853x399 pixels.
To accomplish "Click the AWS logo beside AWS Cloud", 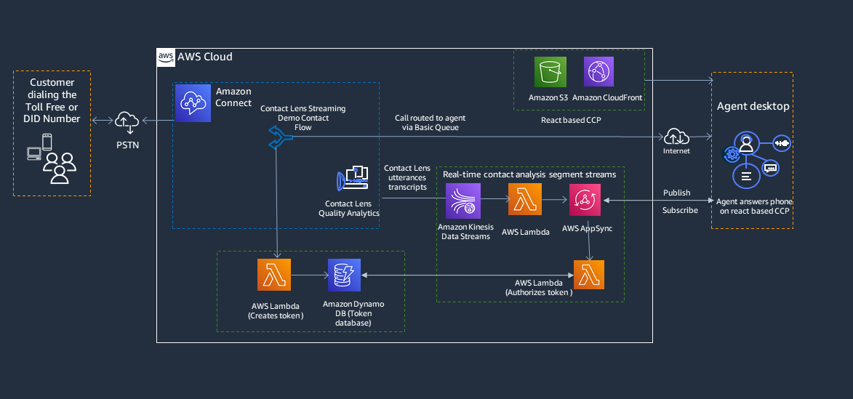I will click(x=165, y=57).
